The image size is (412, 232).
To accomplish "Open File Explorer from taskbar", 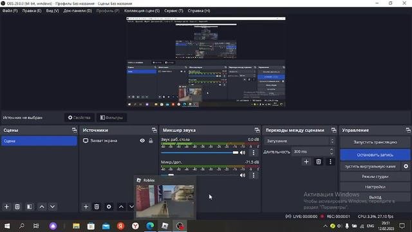I will click(76, 226).
